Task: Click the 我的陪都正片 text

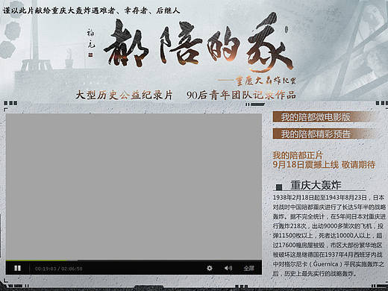Action: [298, 155]
